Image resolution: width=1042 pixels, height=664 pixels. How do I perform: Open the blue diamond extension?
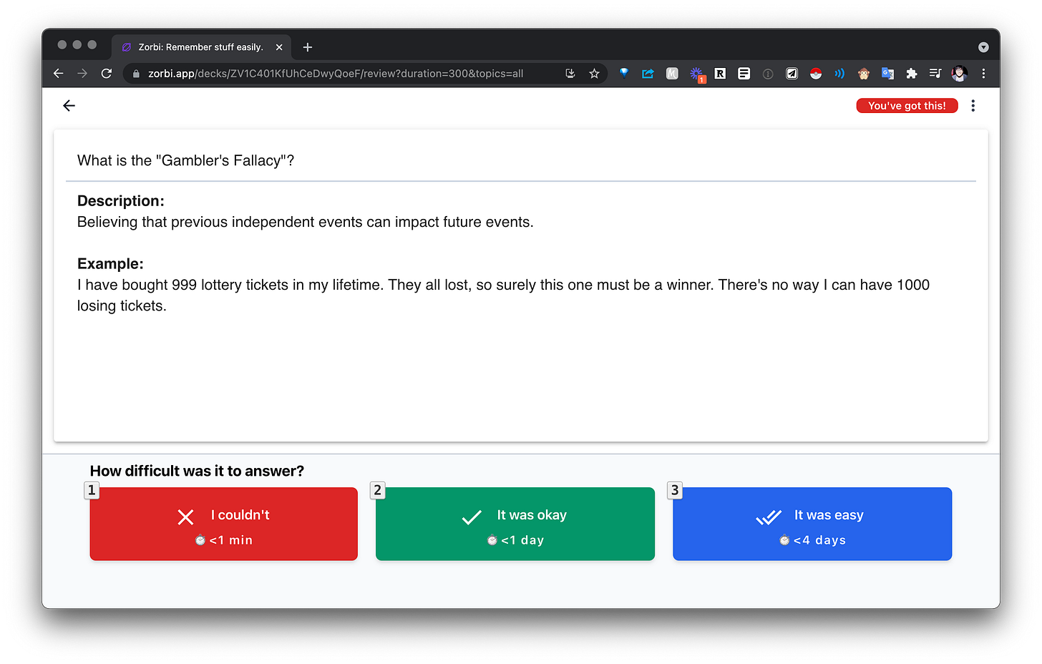[624, 73]
